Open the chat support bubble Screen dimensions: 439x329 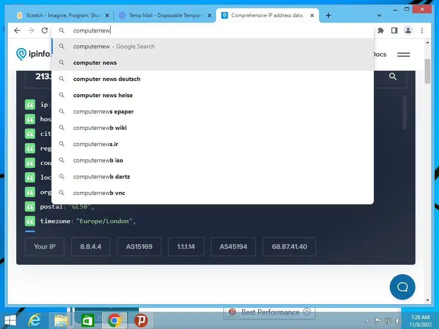(x=402, y=287)
